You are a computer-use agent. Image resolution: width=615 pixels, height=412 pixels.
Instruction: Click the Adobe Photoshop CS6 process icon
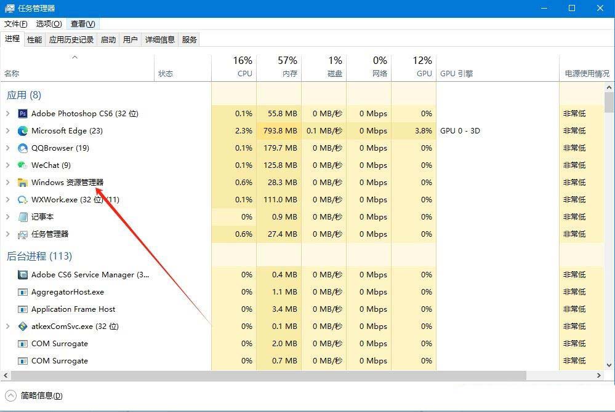pyautogui.click(x=23, y=114)
